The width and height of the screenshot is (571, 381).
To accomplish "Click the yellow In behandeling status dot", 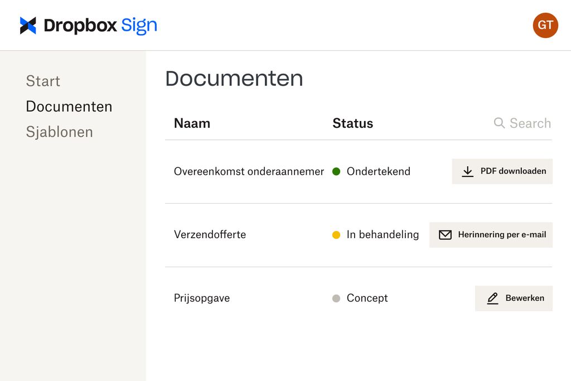I will 336,235.
